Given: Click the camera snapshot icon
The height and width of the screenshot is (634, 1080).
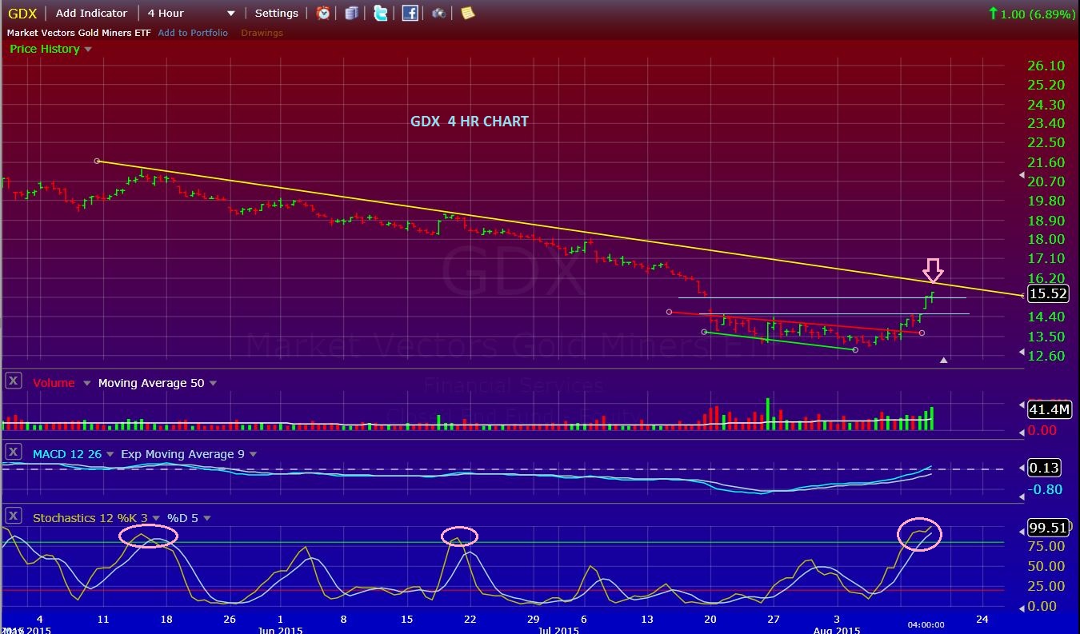Looking at the screenshot, I should [438, 13].
